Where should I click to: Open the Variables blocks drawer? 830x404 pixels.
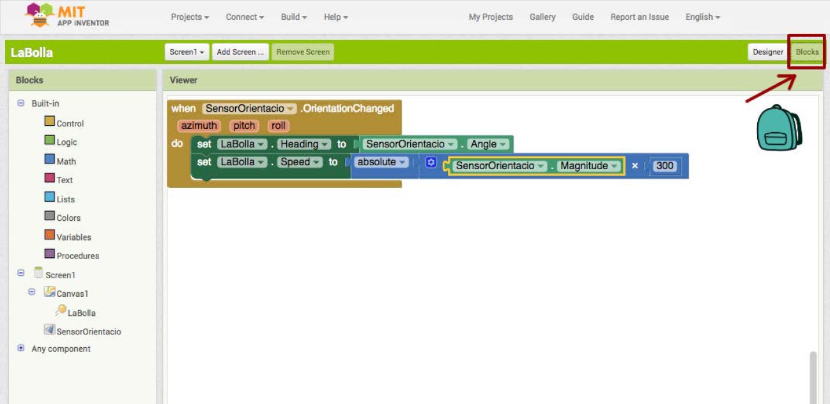(x=68, y=236)
